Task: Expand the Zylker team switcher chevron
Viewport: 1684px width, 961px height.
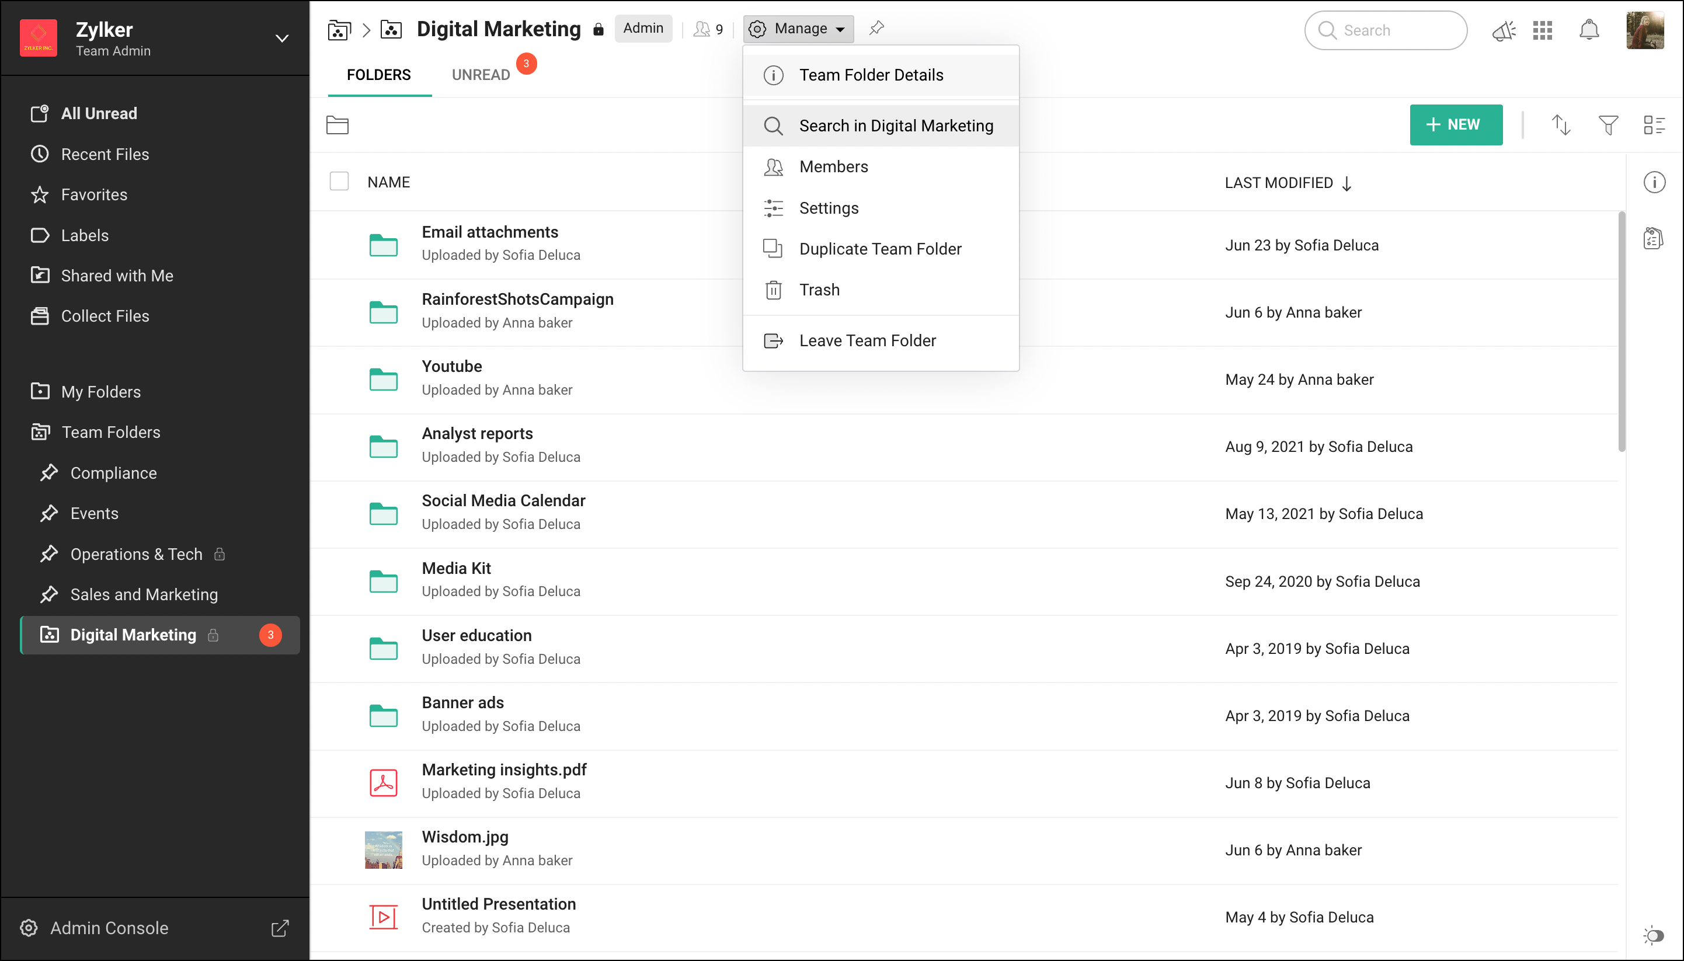Action: pyautogui.click(x=282, y=39)
